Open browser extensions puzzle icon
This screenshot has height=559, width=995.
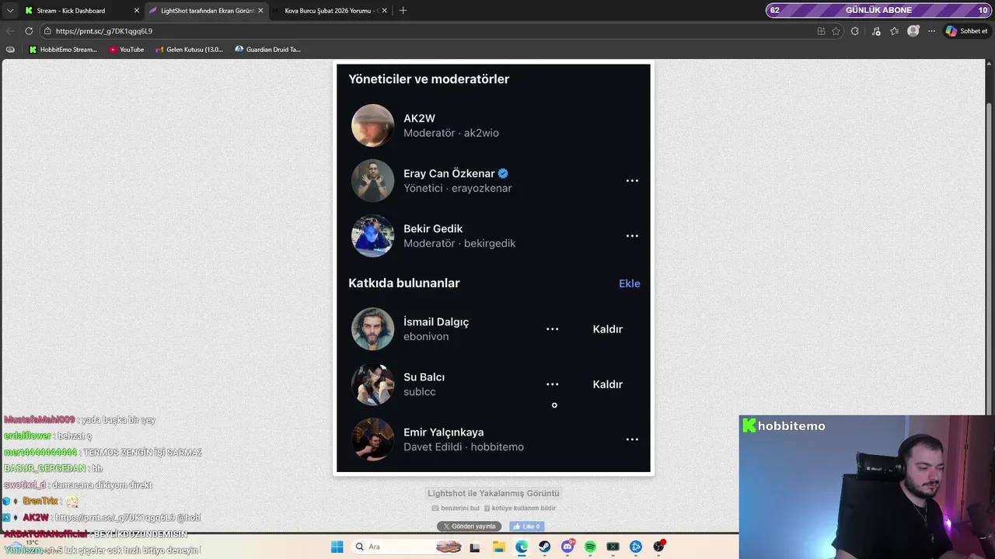[x=855, y=31]
